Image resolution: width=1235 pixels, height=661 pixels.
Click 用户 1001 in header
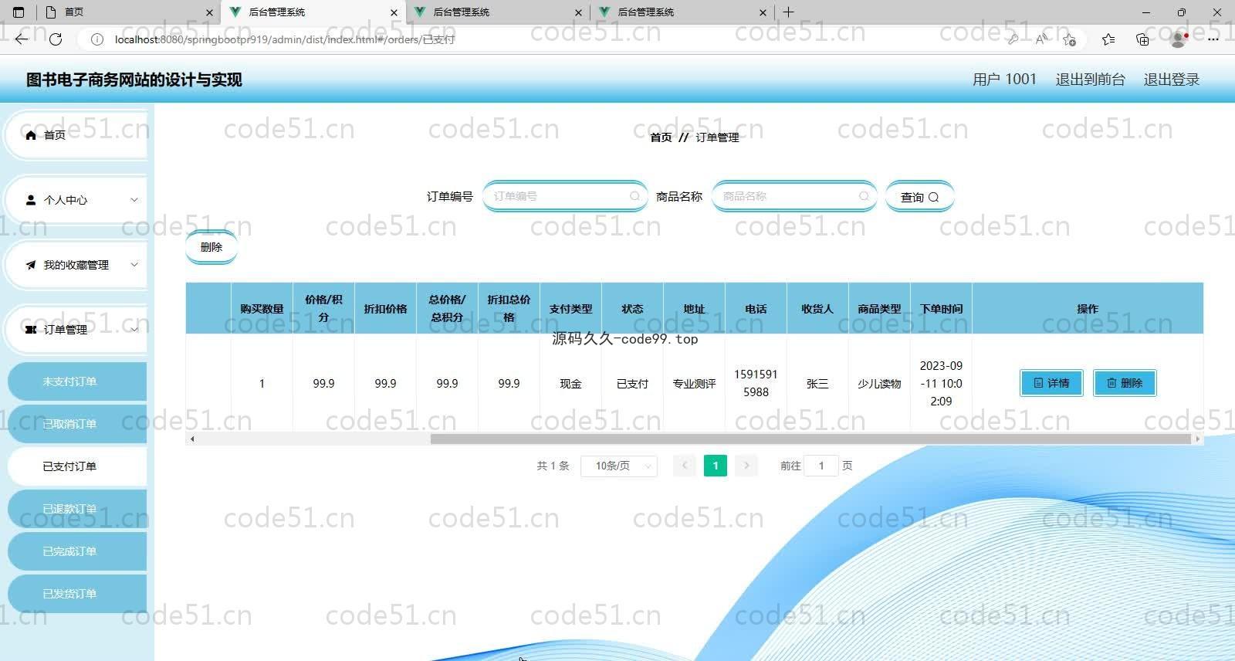tap(1004, 80)
